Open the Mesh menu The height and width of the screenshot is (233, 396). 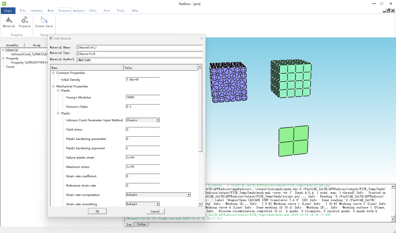(x=51, y=11)
